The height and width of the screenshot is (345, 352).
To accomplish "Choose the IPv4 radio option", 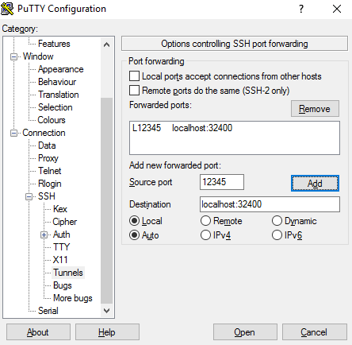I will (x=205, y=235).
